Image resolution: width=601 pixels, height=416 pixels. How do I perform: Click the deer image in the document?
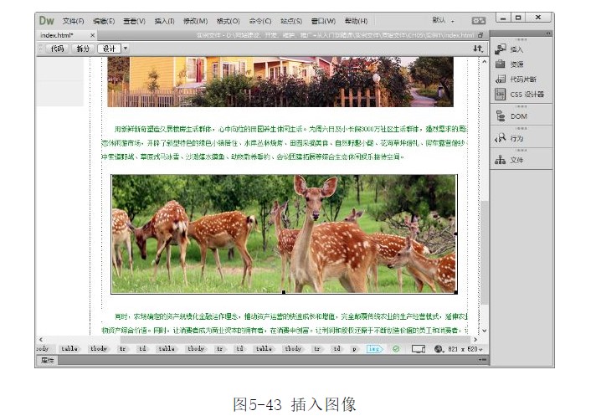pos(284,233)
